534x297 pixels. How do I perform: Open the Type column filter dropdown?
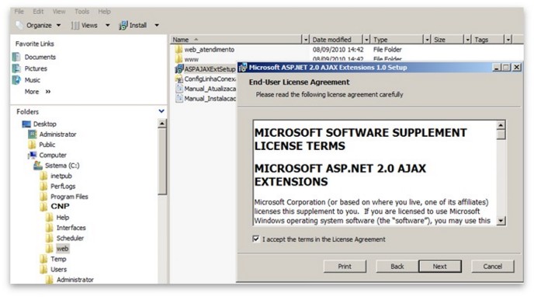click(427, 40)
